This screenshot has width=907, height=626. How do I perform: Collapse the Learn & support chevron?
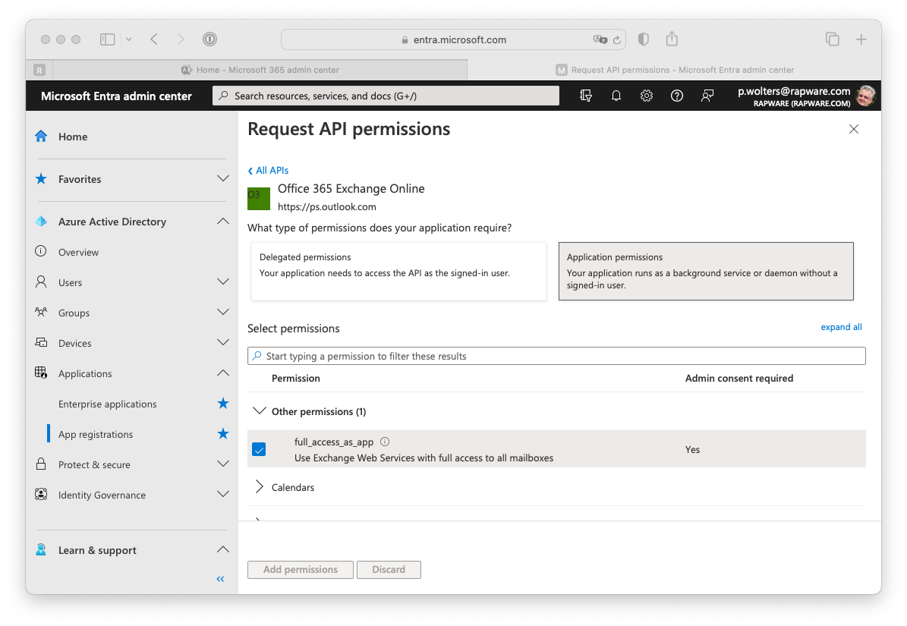(x=222, y=549)
